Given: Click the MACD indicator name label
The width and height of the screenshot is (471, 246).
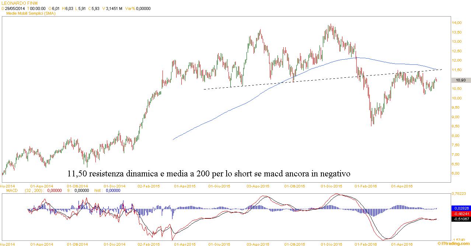Looking at the screenshot, I should [12, 190].
